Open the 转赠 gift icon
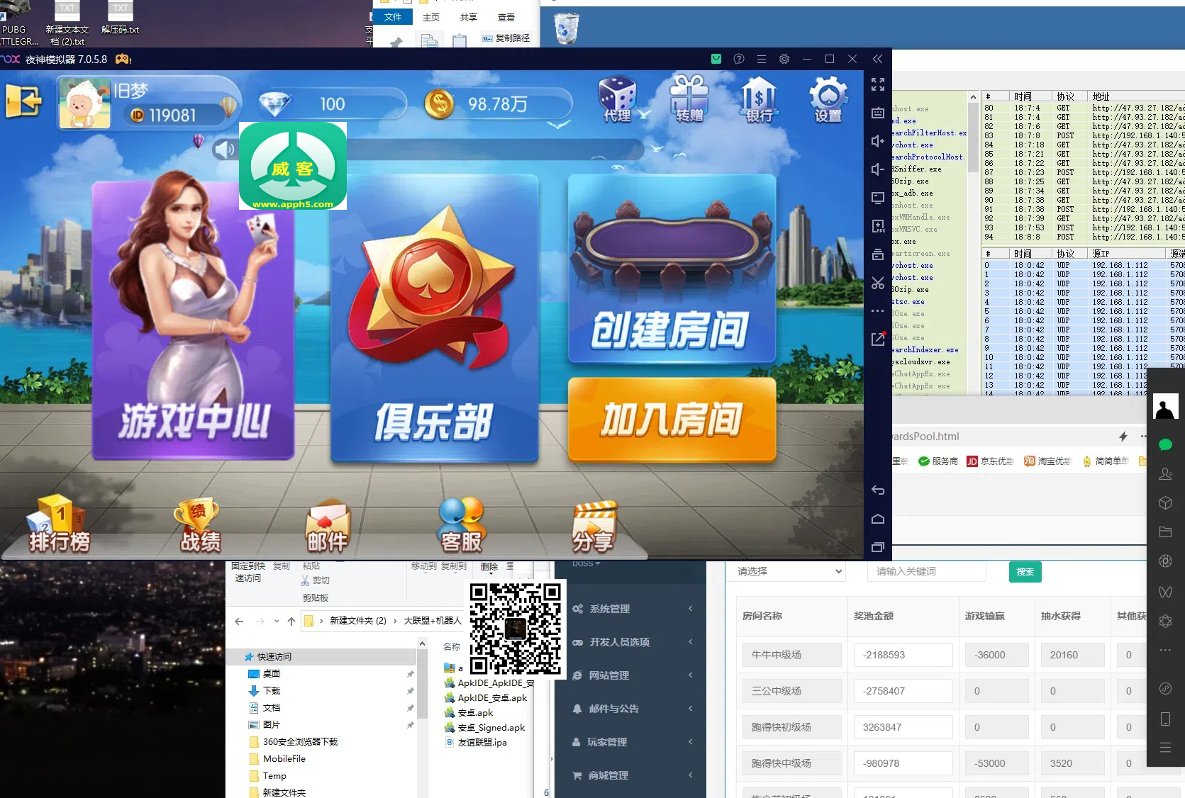 [x=689, y=100]
